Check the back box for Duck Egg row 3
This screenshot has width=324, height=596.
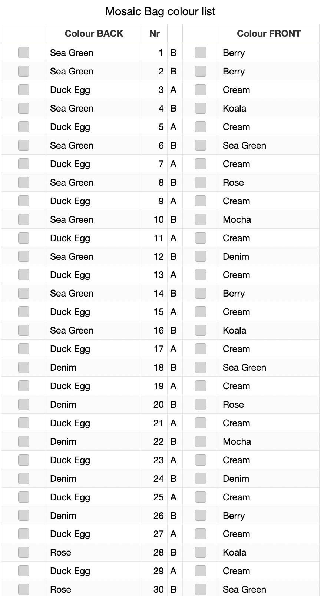point(24,90)
